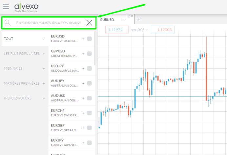Click the plus icon next to EURUSD
Screen dimensions: 227x155
click(x=83, y=39)
